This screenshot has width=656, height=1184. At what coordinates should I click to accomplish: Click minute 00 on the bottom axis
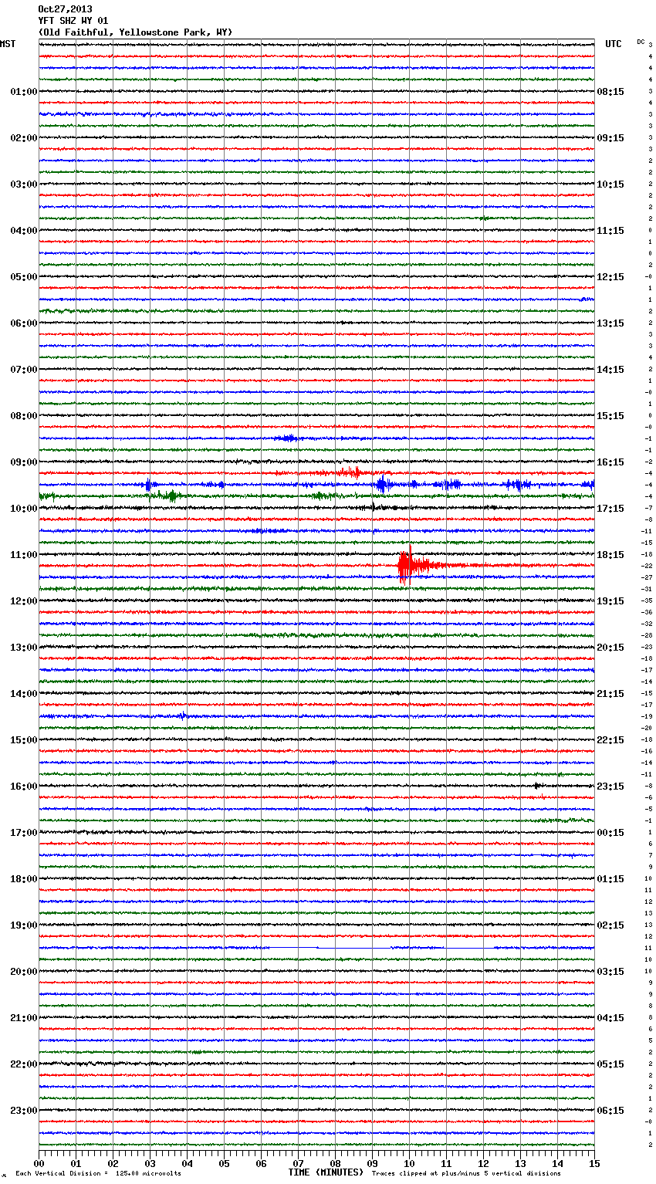(39, 1163)
